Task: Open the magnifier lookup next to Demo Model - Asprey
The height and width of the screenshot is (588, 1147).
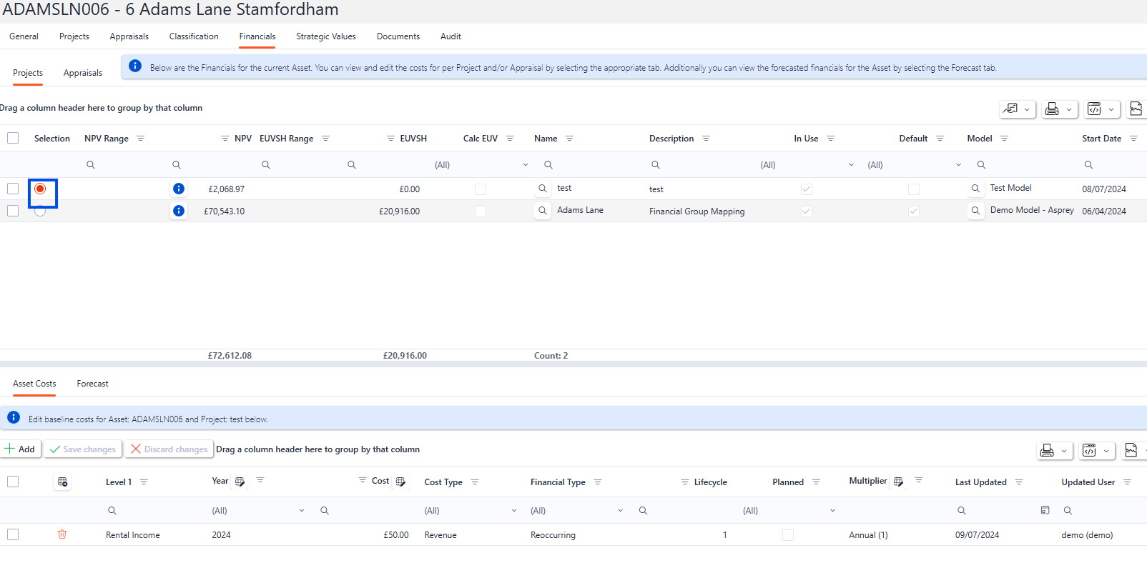Action: click(x=975, y=211)
